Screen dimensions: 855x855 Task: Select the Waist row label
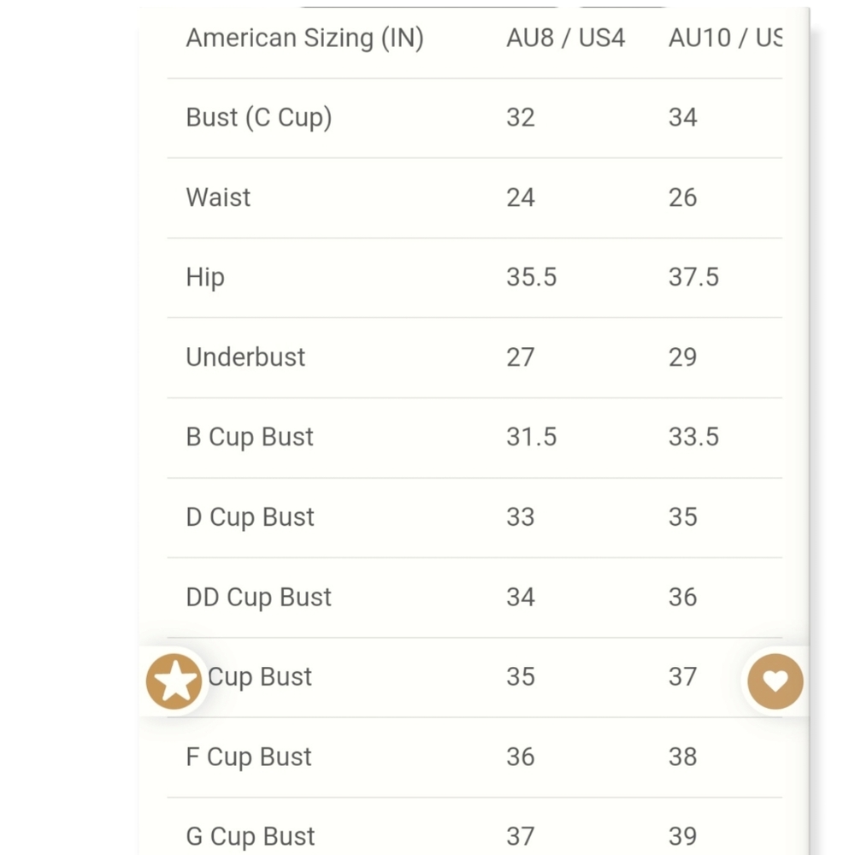click(x=218, y=198)
